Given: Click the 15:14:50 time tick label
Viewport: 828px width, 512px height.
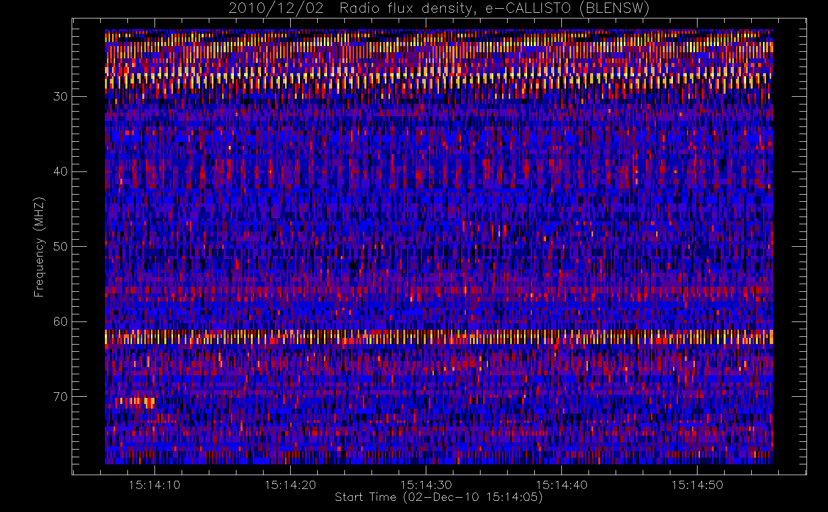Looking at the screenshot, I should pos(697,485).
